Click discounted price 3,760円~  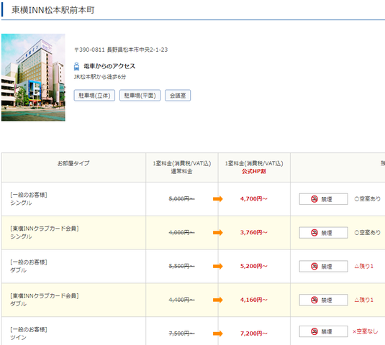[253, 232]
